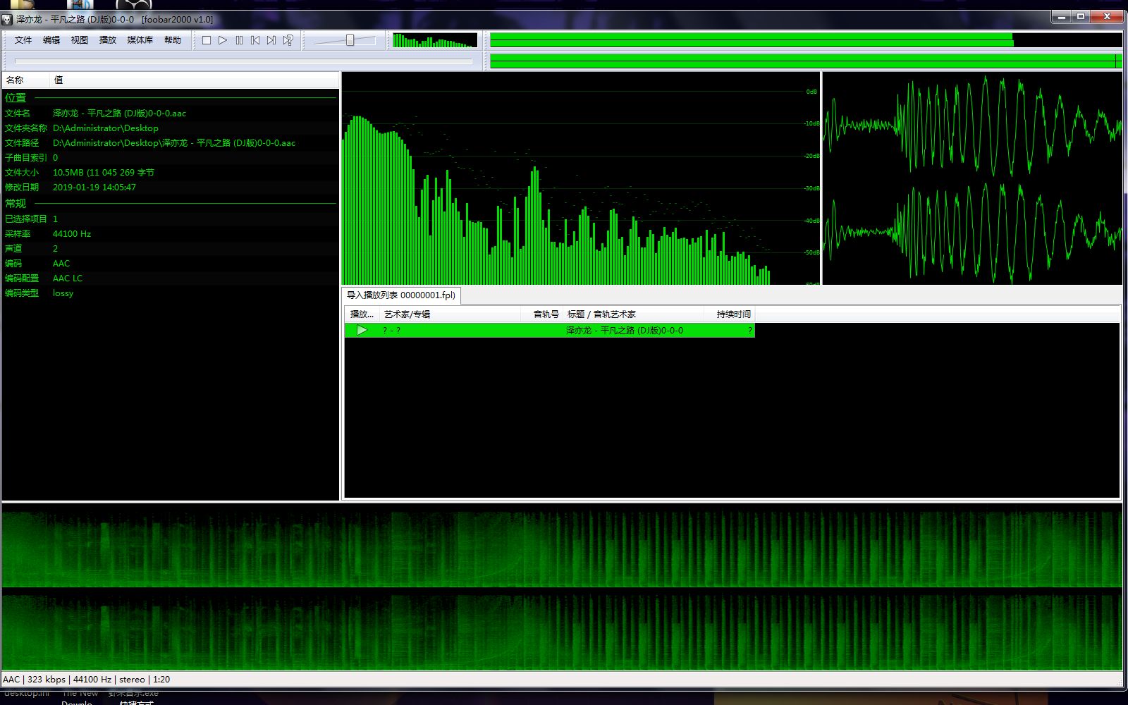This screenshot has height=705, width=1128.
Task: Collapse the 常规 section header
Action: coord(171,203)
